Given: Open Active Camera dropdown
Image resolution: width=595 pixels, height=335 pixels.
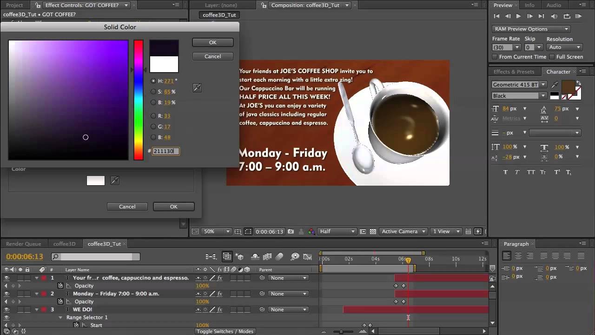Looking at the screenshot, I should click(403, 231).
